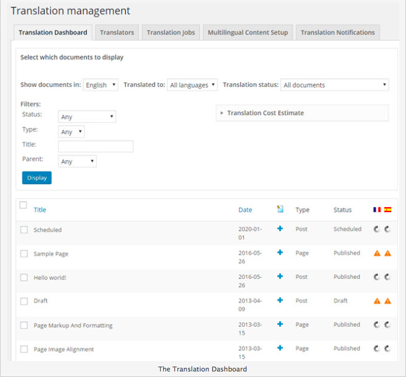Screen dimensions: 406x377
Task: Click Spanish status icon for Hello world!
Action: point(387,277)
